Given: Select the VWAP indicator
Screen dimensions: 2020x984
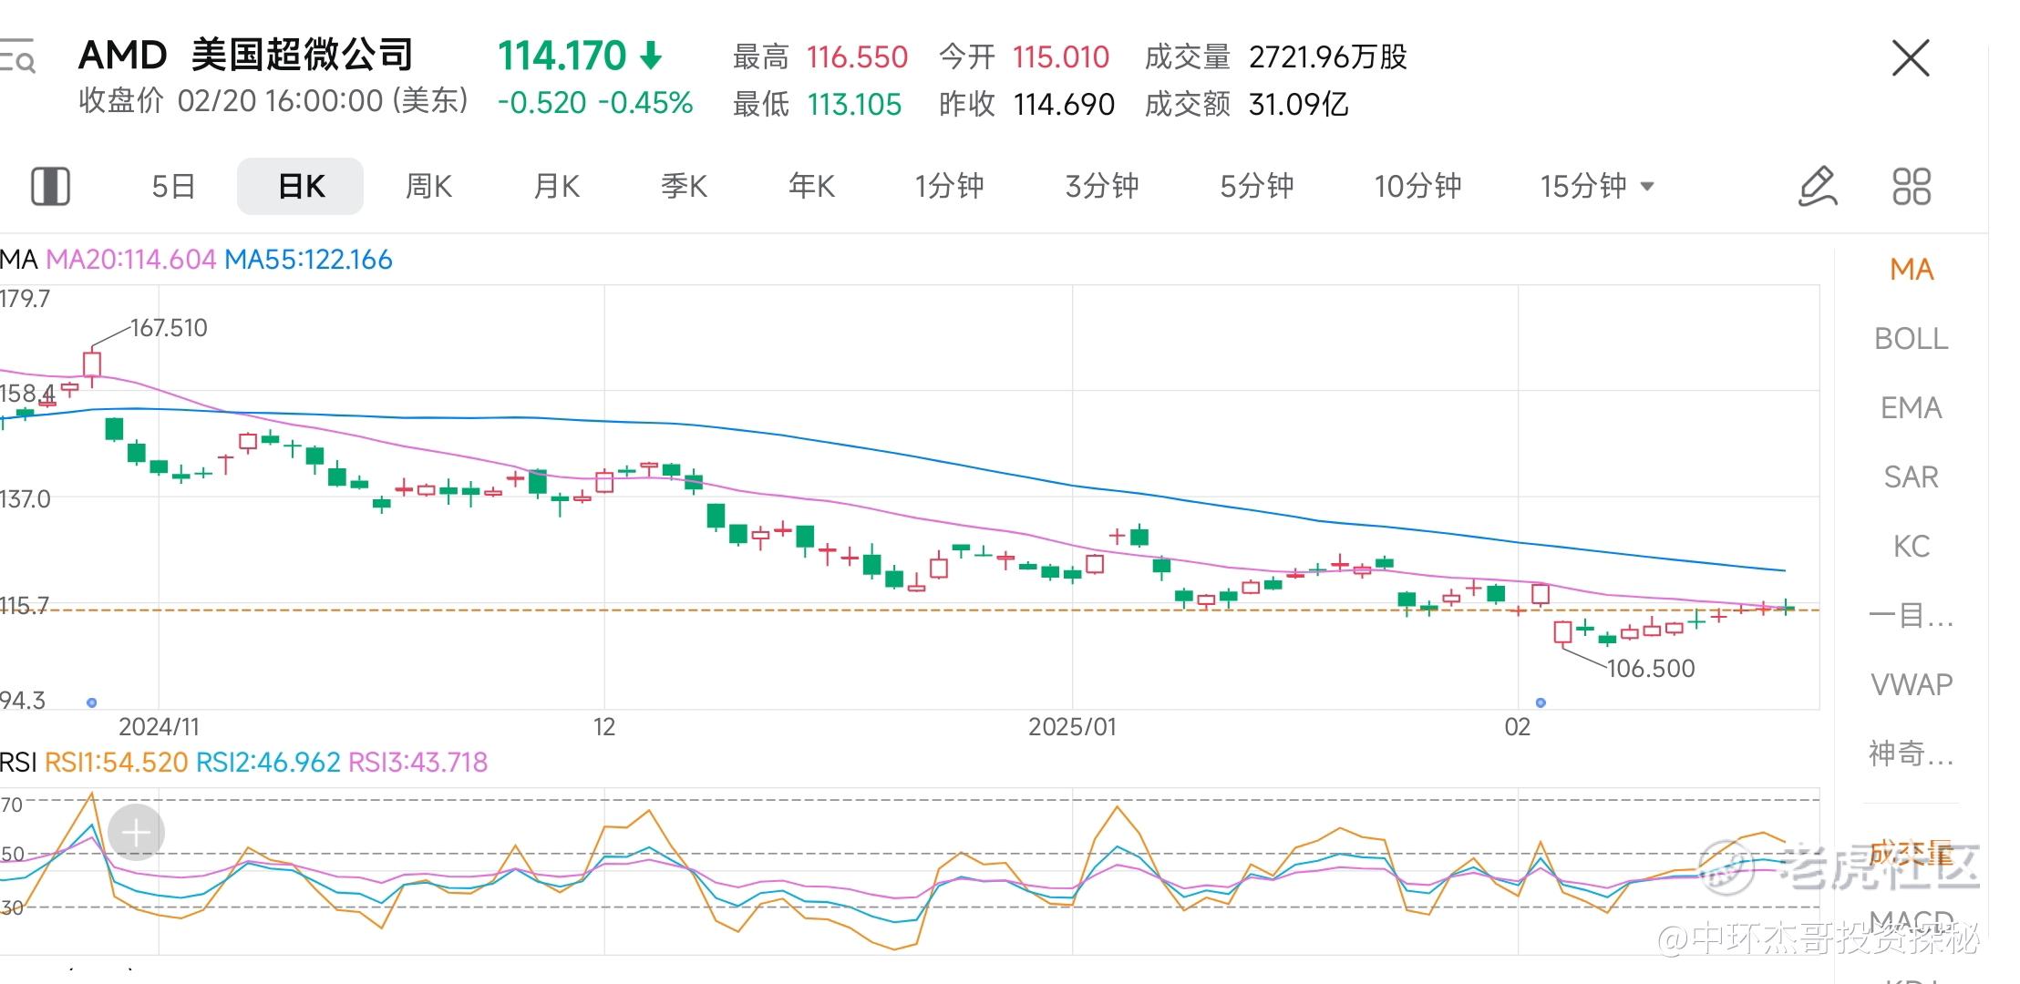Looking at the screenshot, I should [1912, 684].
